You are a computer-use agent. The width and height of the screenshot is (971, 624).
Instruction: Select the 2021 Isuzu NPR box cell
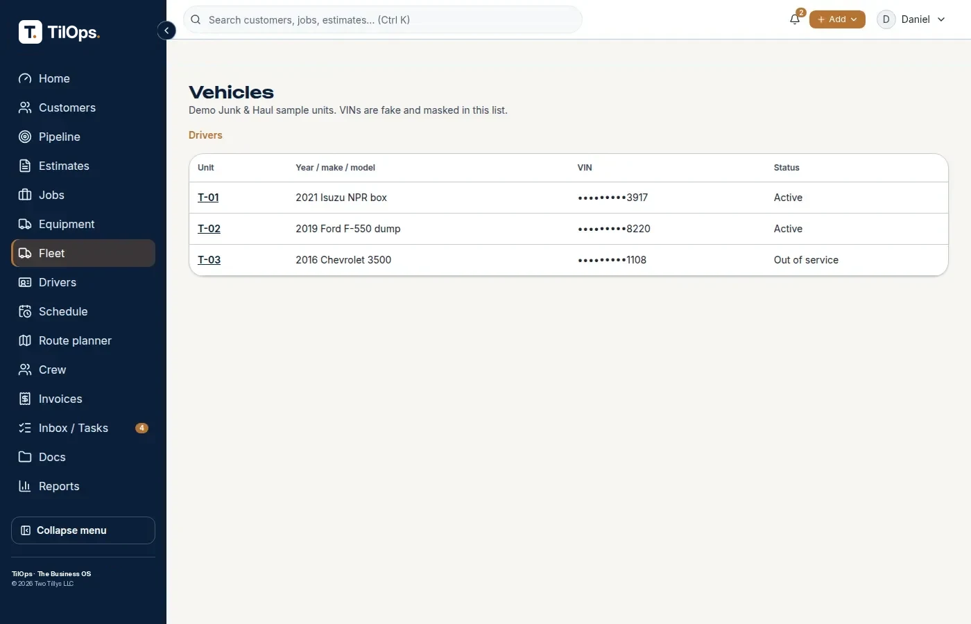click(341, 198)
